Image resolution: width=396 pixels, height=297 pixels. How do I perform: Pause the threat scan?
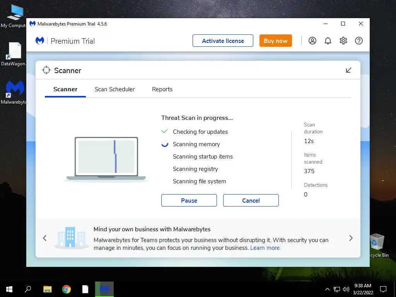[x=189, y=200]
